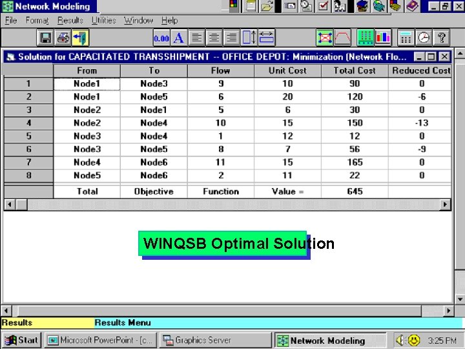Switch to Microsoft PowerPoint in taskbar
This screenshot has width=465, height=349.
click(x=101, y=340)
